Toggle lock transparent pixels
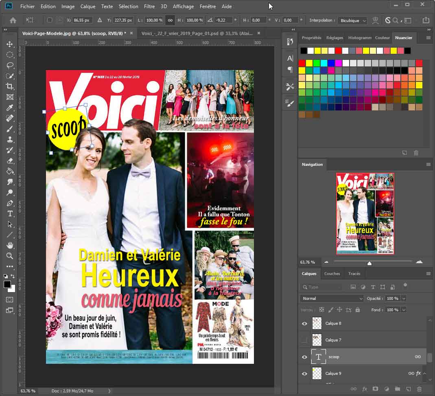The height and width of the screenshot is (396, 435). point(321,310)
